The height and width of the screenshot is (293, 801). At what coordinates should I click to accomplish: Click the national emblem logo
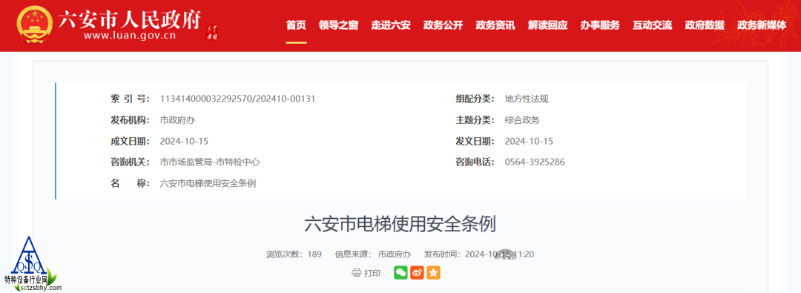34,24
